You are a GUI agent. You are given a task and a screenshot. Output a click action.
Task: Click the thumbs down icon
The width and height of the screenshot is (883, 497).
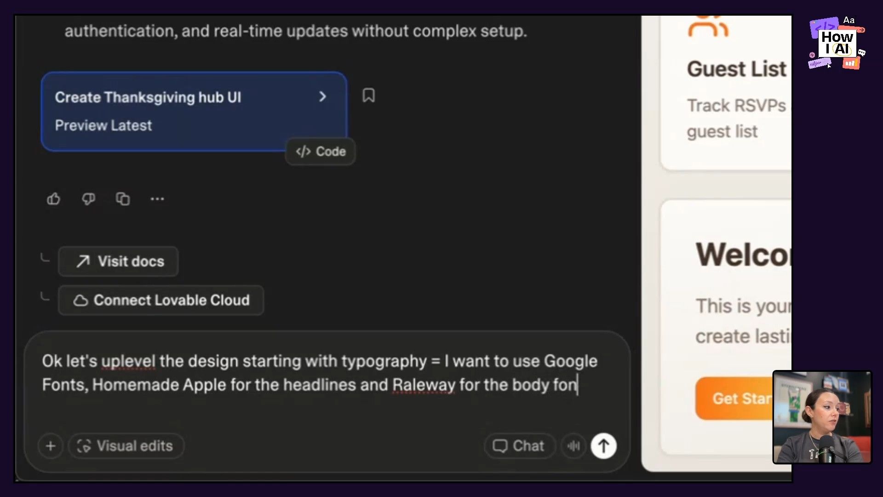pos(88,199)
